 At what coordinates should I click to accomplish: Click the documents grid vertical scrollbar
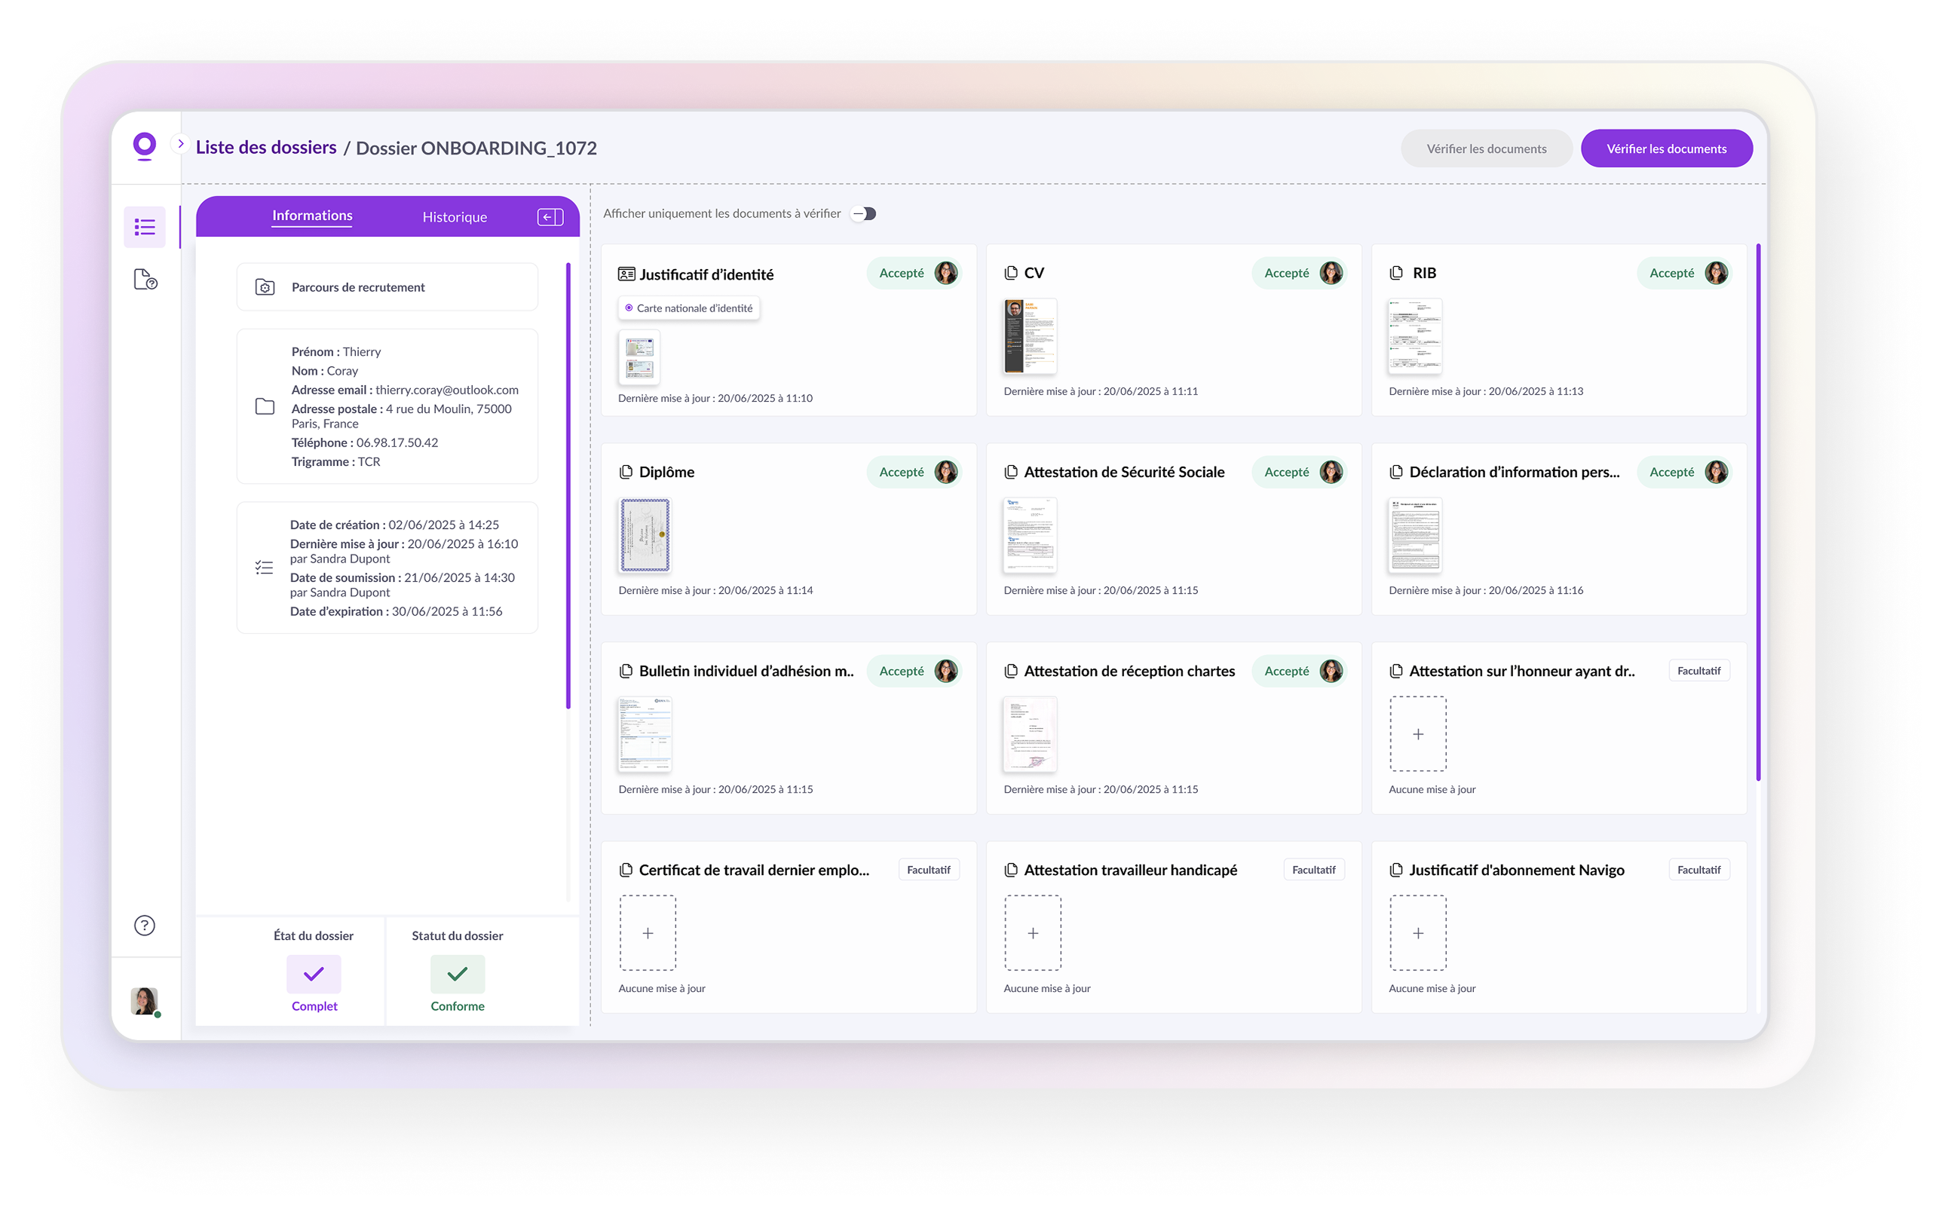pos(1757,512)
